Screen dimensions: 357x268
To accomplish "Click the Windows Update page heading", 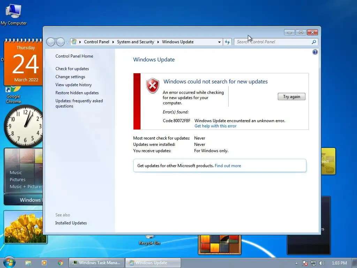I will (x=154, y=59).
